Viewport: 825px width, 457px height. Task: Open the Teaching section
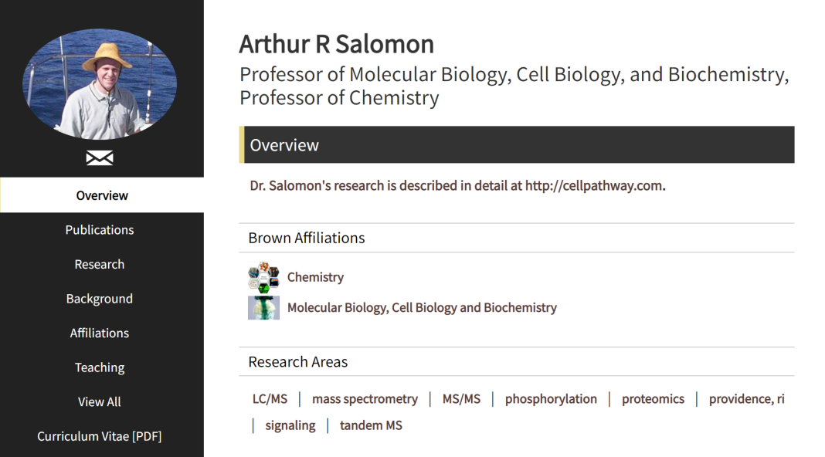click(x=100, y=367)
